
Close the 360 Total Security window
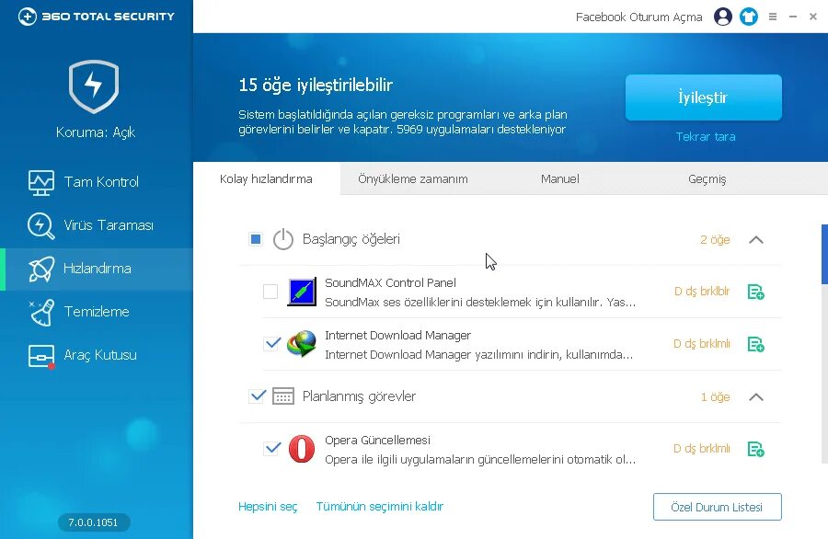(813, 17)
